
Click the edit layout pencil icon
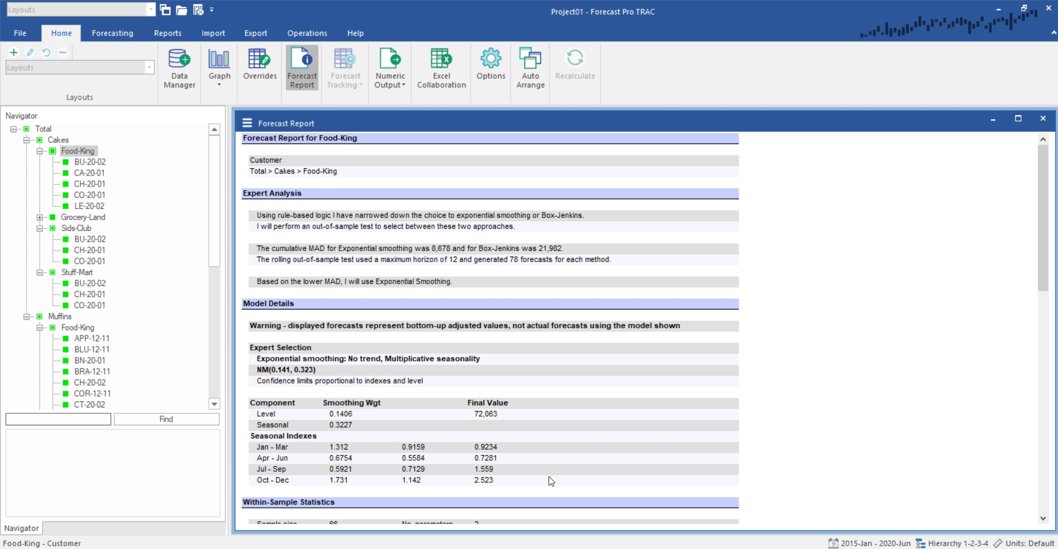pyautogui.click(x=30, y=52)
